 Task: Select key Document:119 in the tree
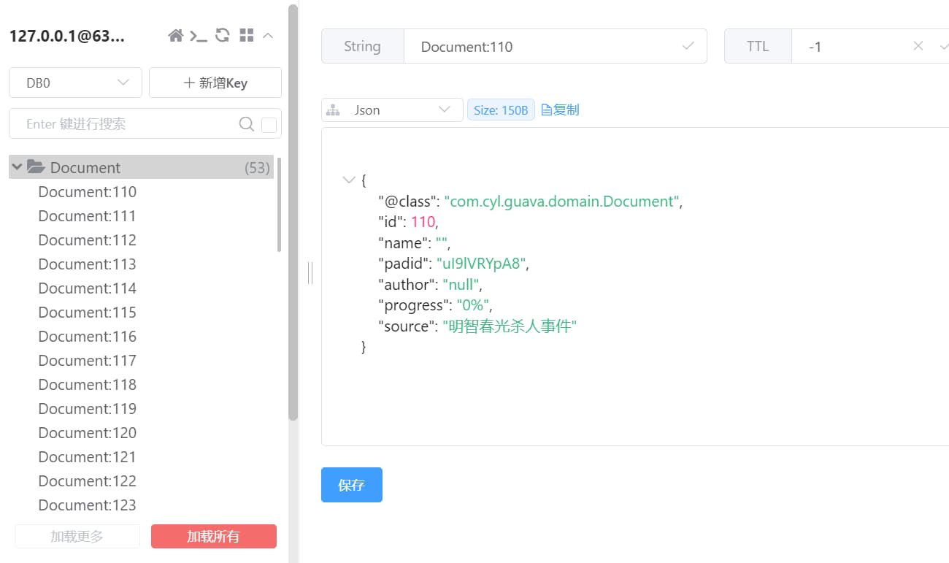(x=88, y=409)
